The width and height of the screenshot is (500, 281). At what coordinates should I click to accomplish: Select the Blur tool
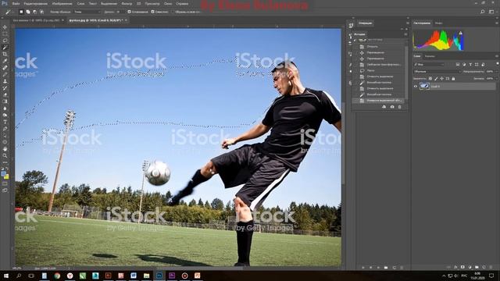[x=5, y=108]
